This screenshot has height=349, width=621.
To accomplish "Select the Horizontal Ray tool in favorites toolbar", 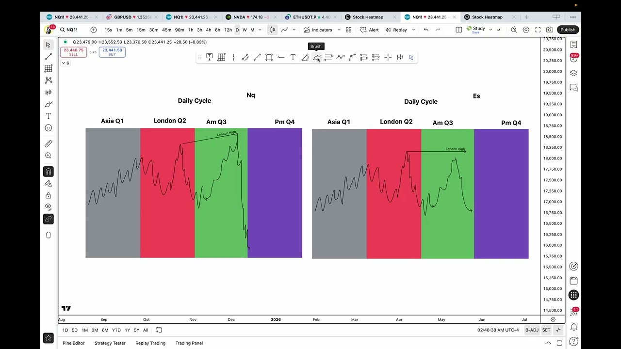I will (281, 57).
